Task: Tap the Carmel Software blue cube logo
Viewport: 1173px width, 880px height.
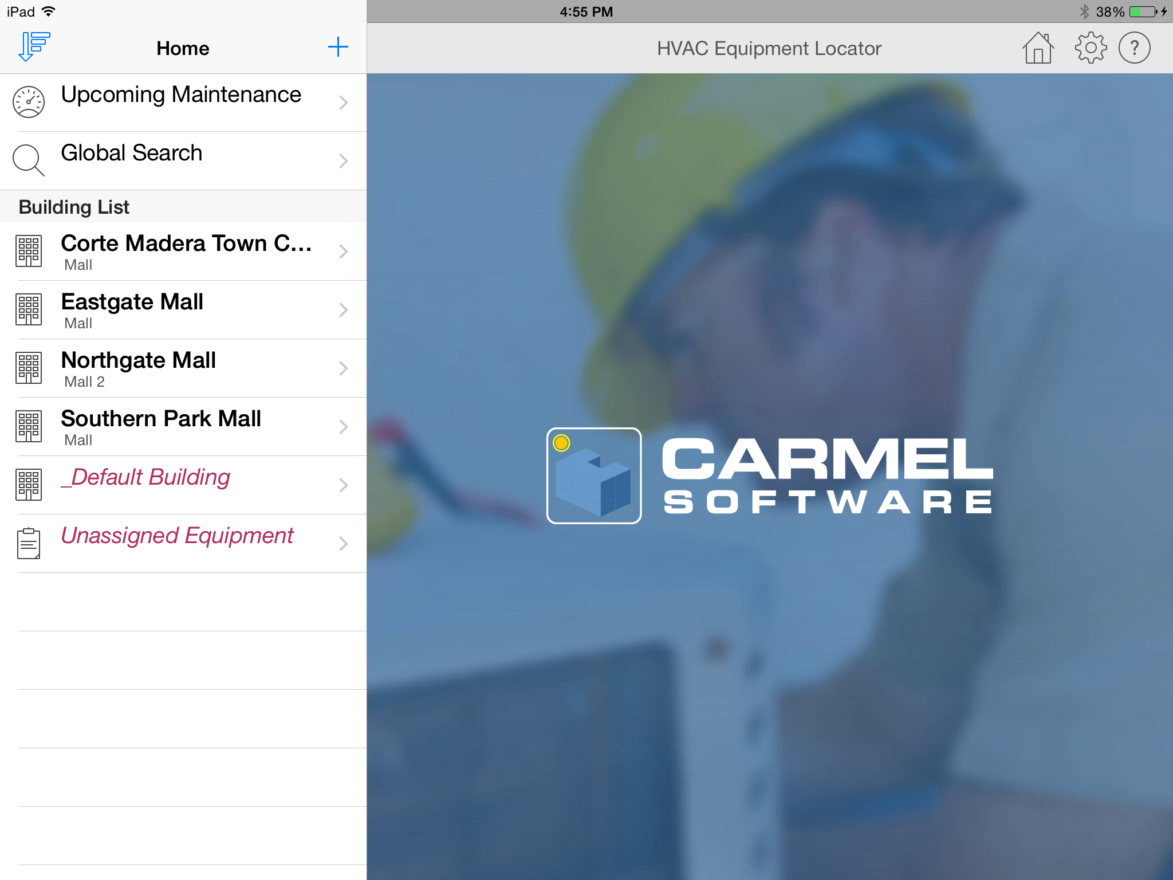Action: pos(594,476)
